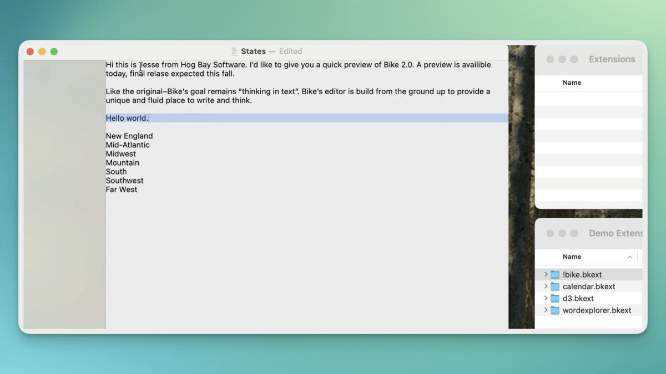This screenshot has width=666, height=374.
Task: Click the document proxy icon beside 'States'
Action: (x=233, y=51)
